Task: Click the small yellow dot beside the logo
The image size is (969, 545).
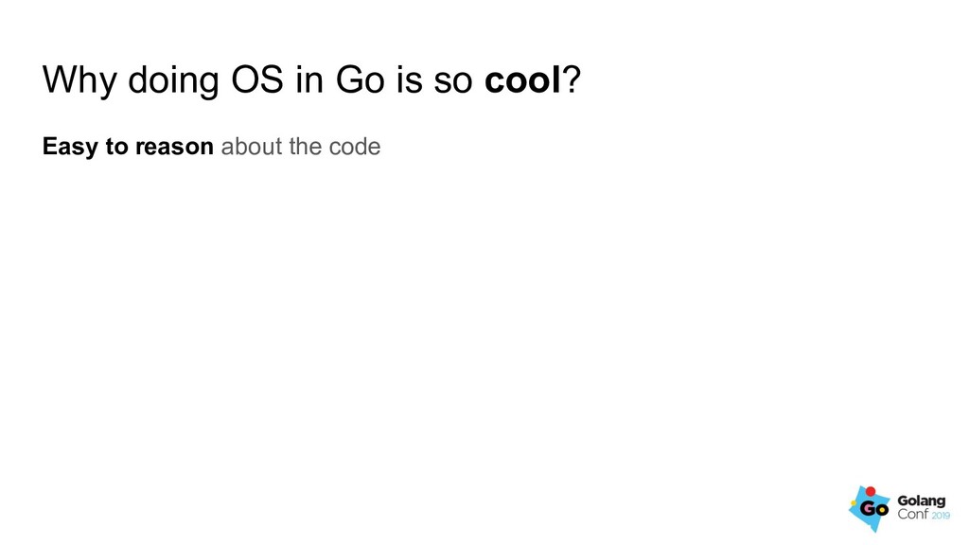Action: [x=854, y=503]
